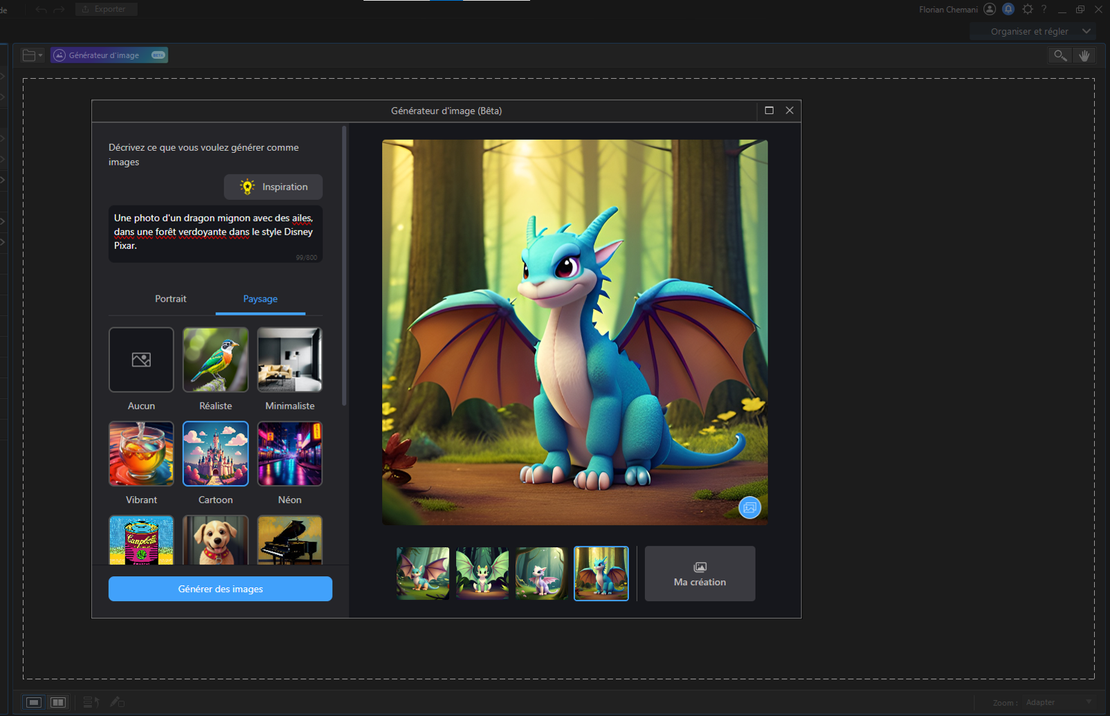Click the blue image icon on the dragon preview
This screenshot has height=716, width=1110.
[x=749, y=508]
